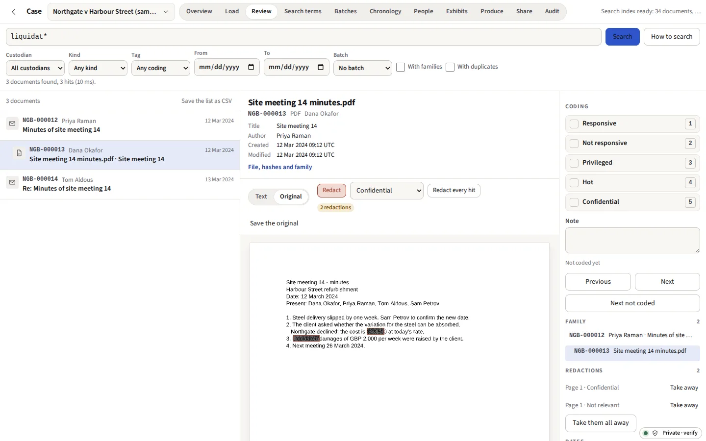This screenshot has width=706, height=441.
Task: Click Redact every hit
Action: pyautogui.click(x=454, y=191)
